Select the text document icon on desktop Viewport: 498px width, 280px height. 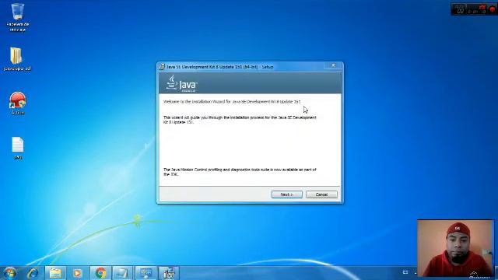17,148
